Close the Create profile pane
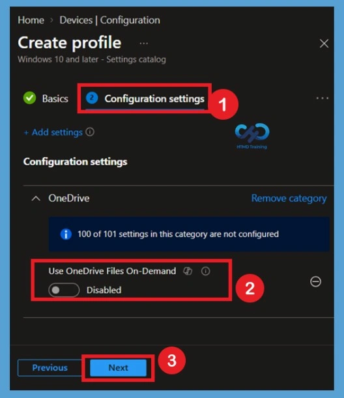Screen dimensions: 344x398 pos(324,44)
